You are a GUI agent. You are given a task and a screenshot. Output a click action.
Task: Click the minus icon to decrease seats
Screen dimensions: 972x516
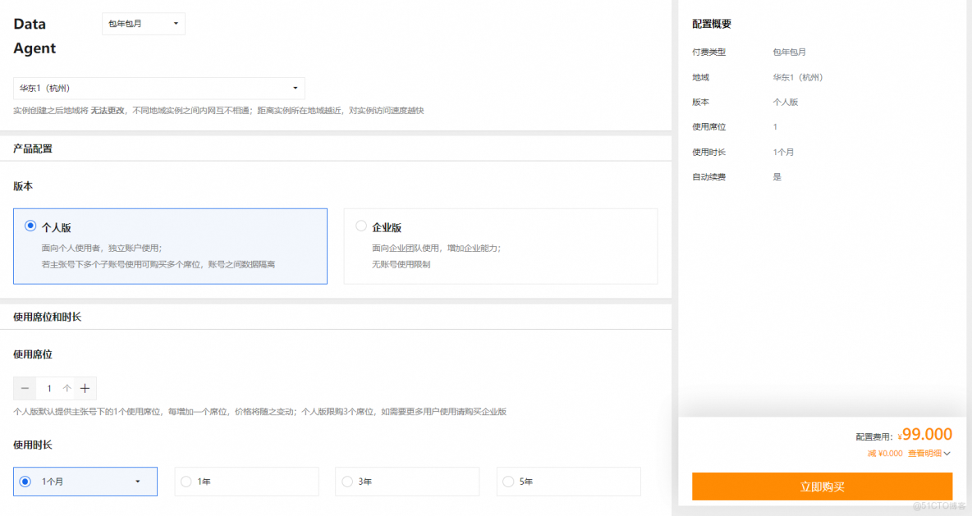pos(25,387)
